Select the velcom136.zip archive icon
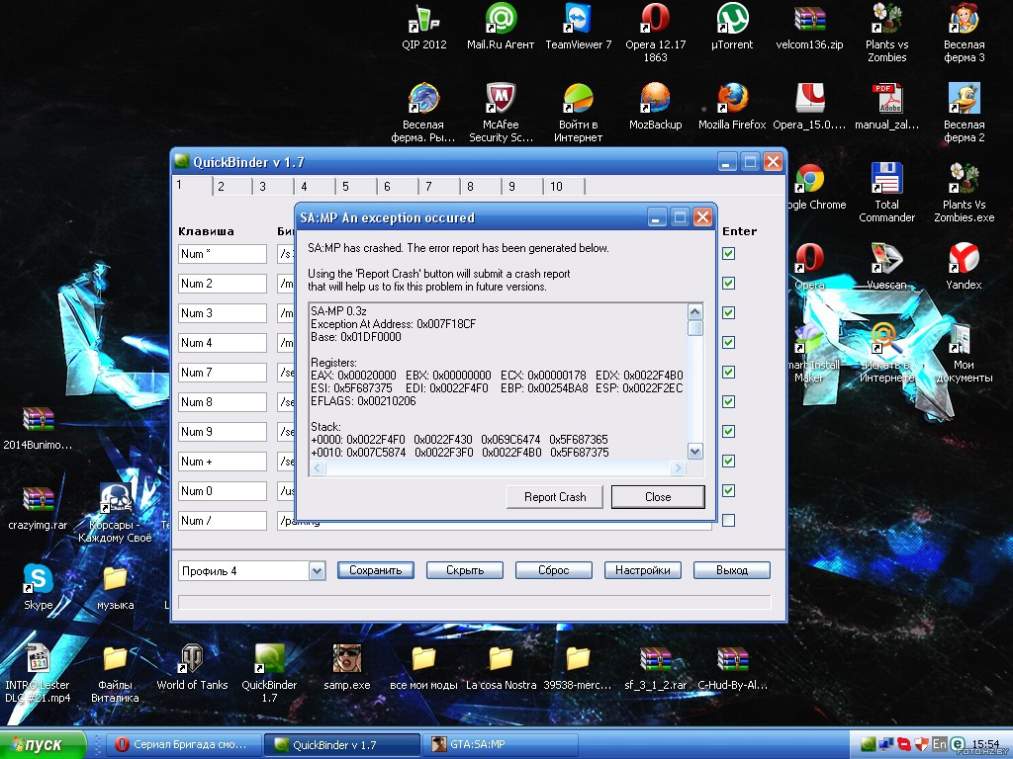 [x=809, y=27]
